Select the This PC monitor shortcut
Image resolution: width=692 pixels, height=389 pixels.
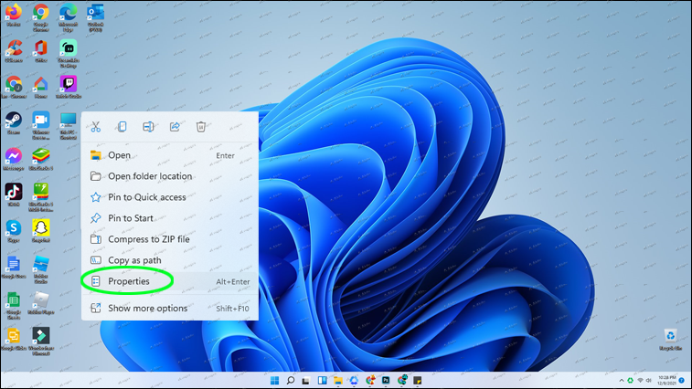(68, 125)
